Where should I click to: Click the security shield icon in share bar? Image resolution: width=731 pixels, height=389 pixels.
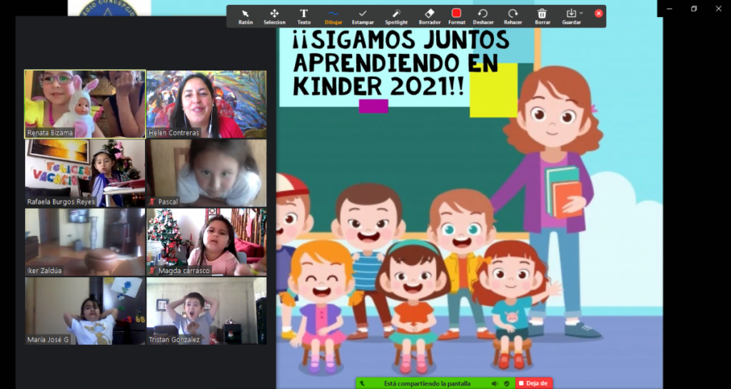coord(506,383)
